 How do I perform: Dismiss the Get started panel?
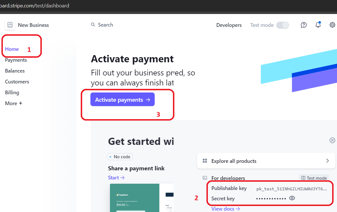pyautogui.click(x=332, y=140)
